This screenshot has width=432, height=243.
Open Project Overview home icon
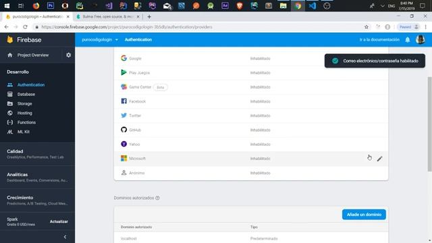pos(10,55)
